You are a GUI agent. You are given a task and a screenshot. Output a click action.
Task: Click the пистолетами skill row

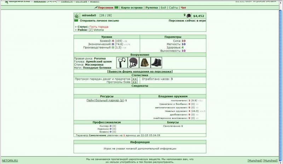click(187, 101)
